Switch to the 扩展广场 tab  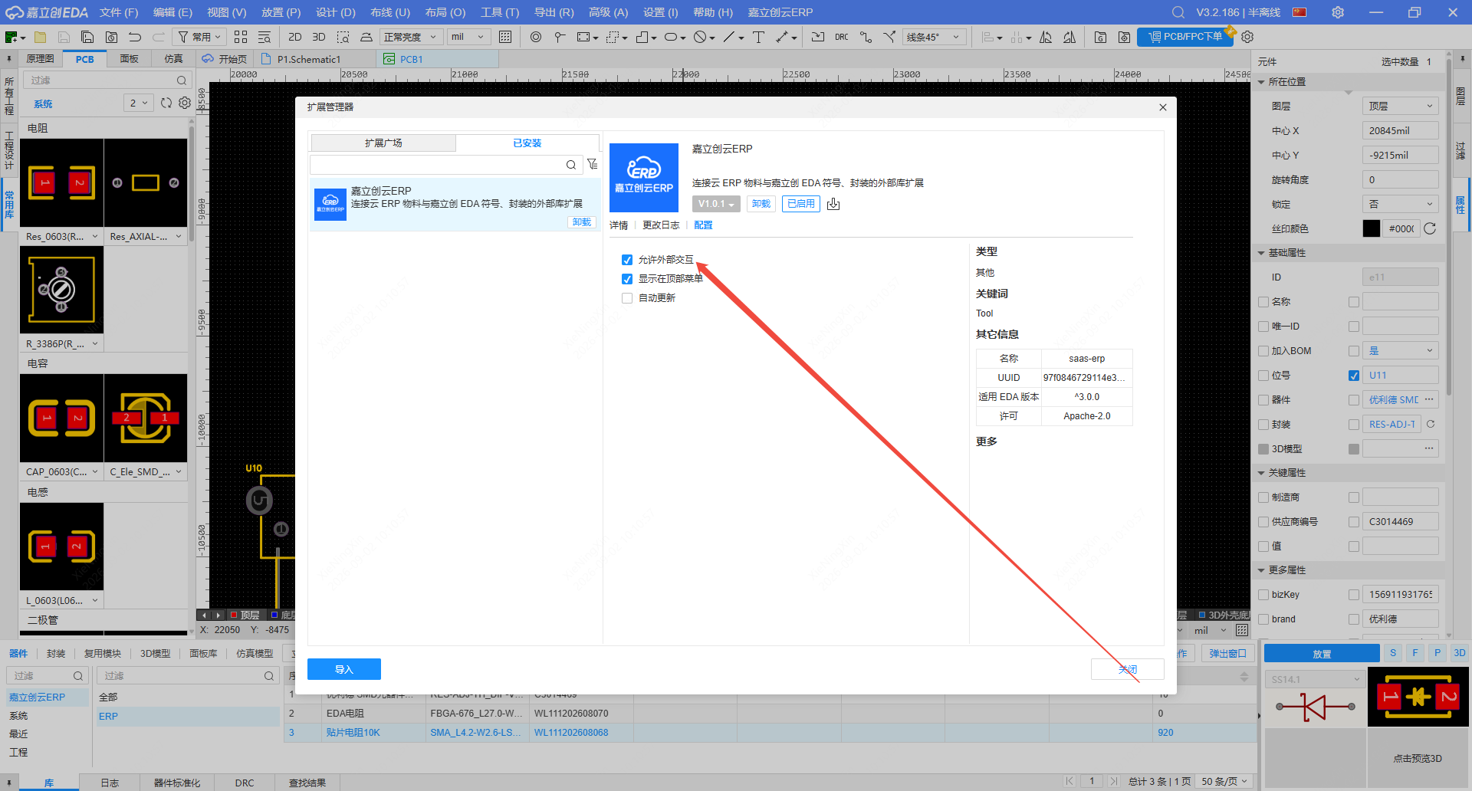tap(383, 143)
